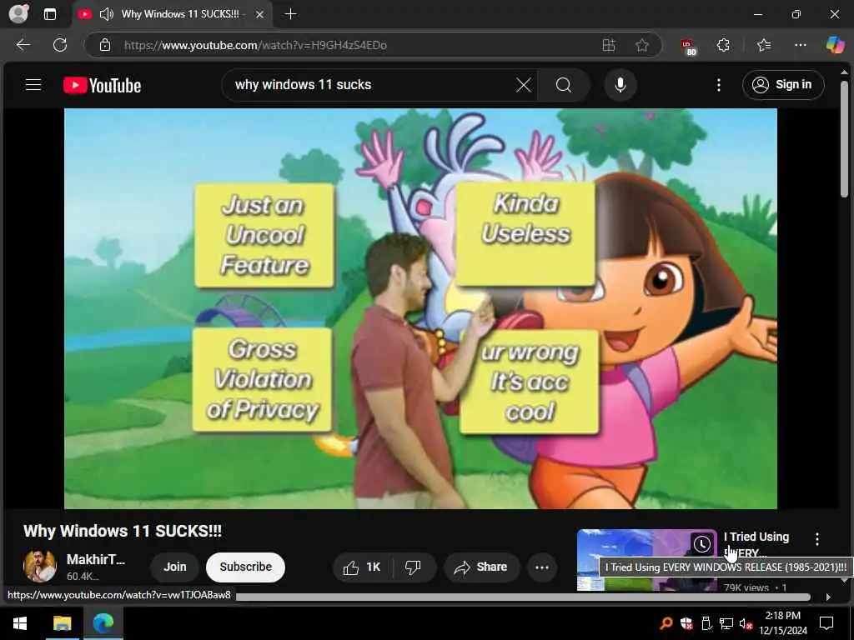Open the Favorites list icon

coord(764,45)
